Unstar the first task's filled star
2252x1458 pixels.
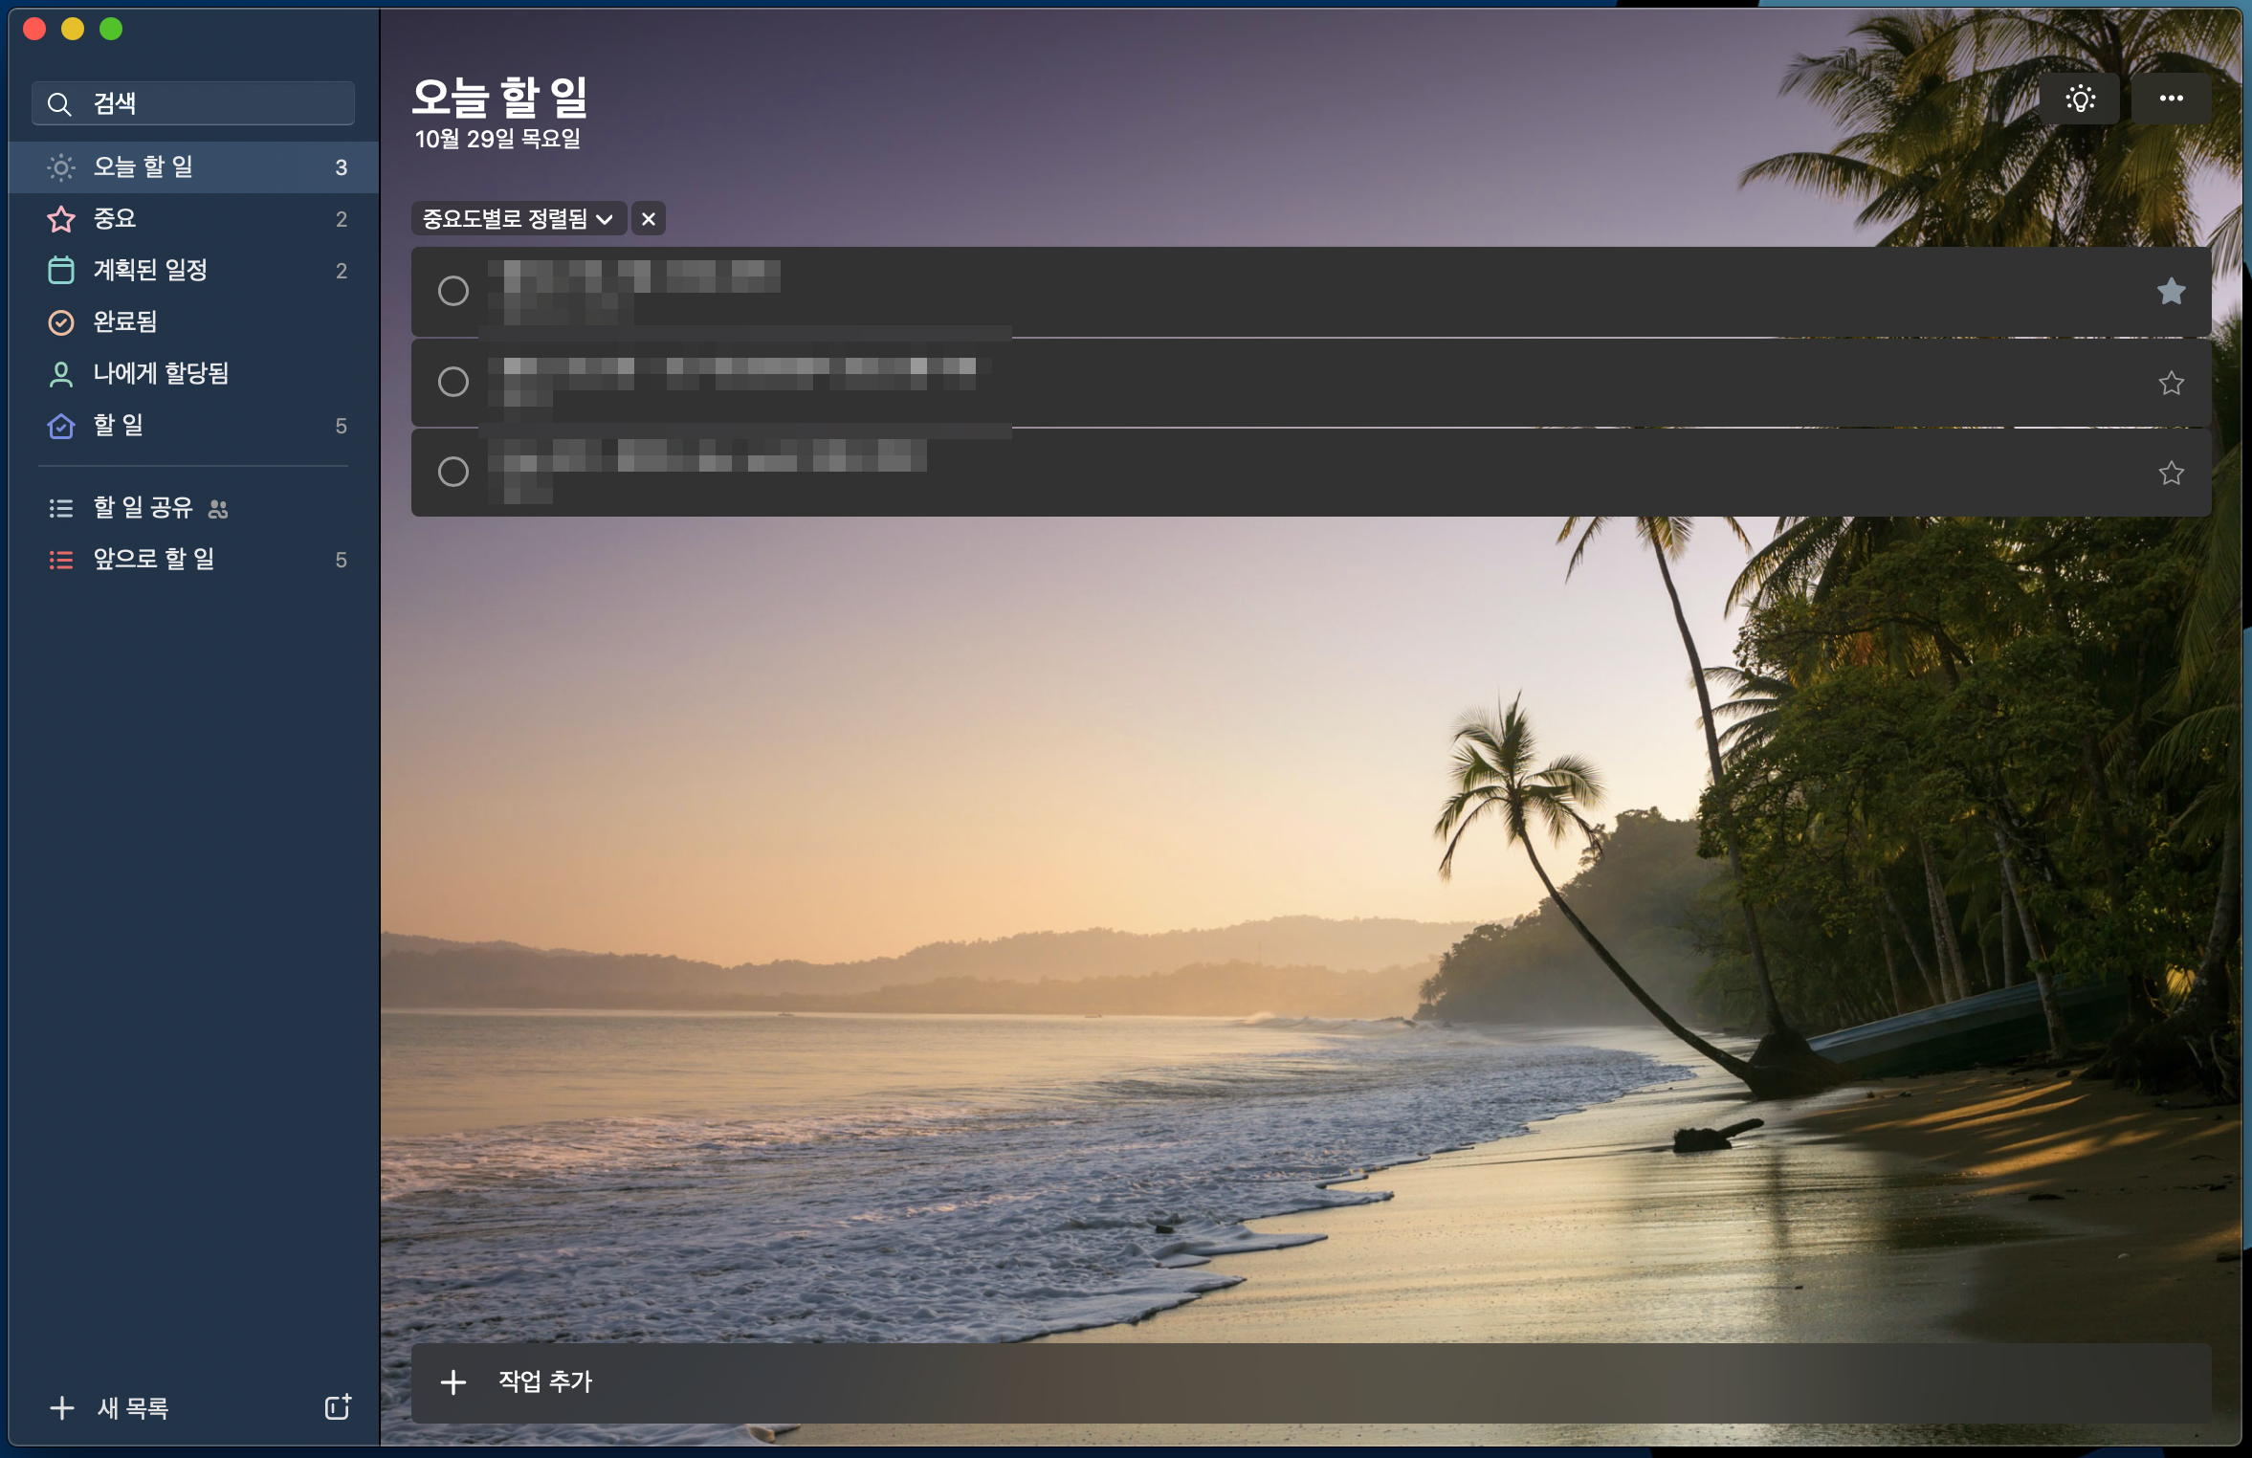pyautogui.click(x=2171, y=291)
